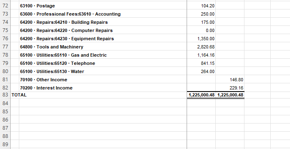
Task: Select row header 74
Action: coord(5,22)
